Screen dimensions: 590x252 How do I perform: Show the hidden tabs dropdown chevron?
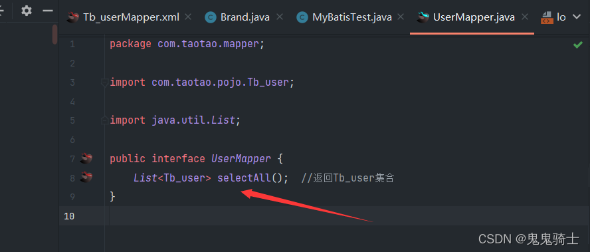[x=577, y=17]
